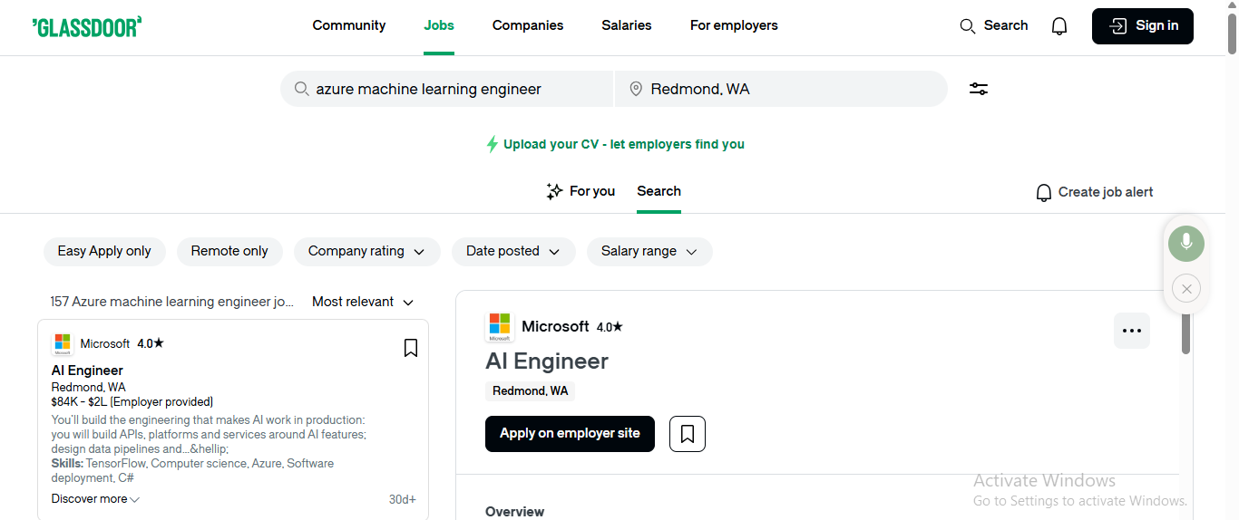Open the Community nav item
1239x520 pixels.
point(349,25)
